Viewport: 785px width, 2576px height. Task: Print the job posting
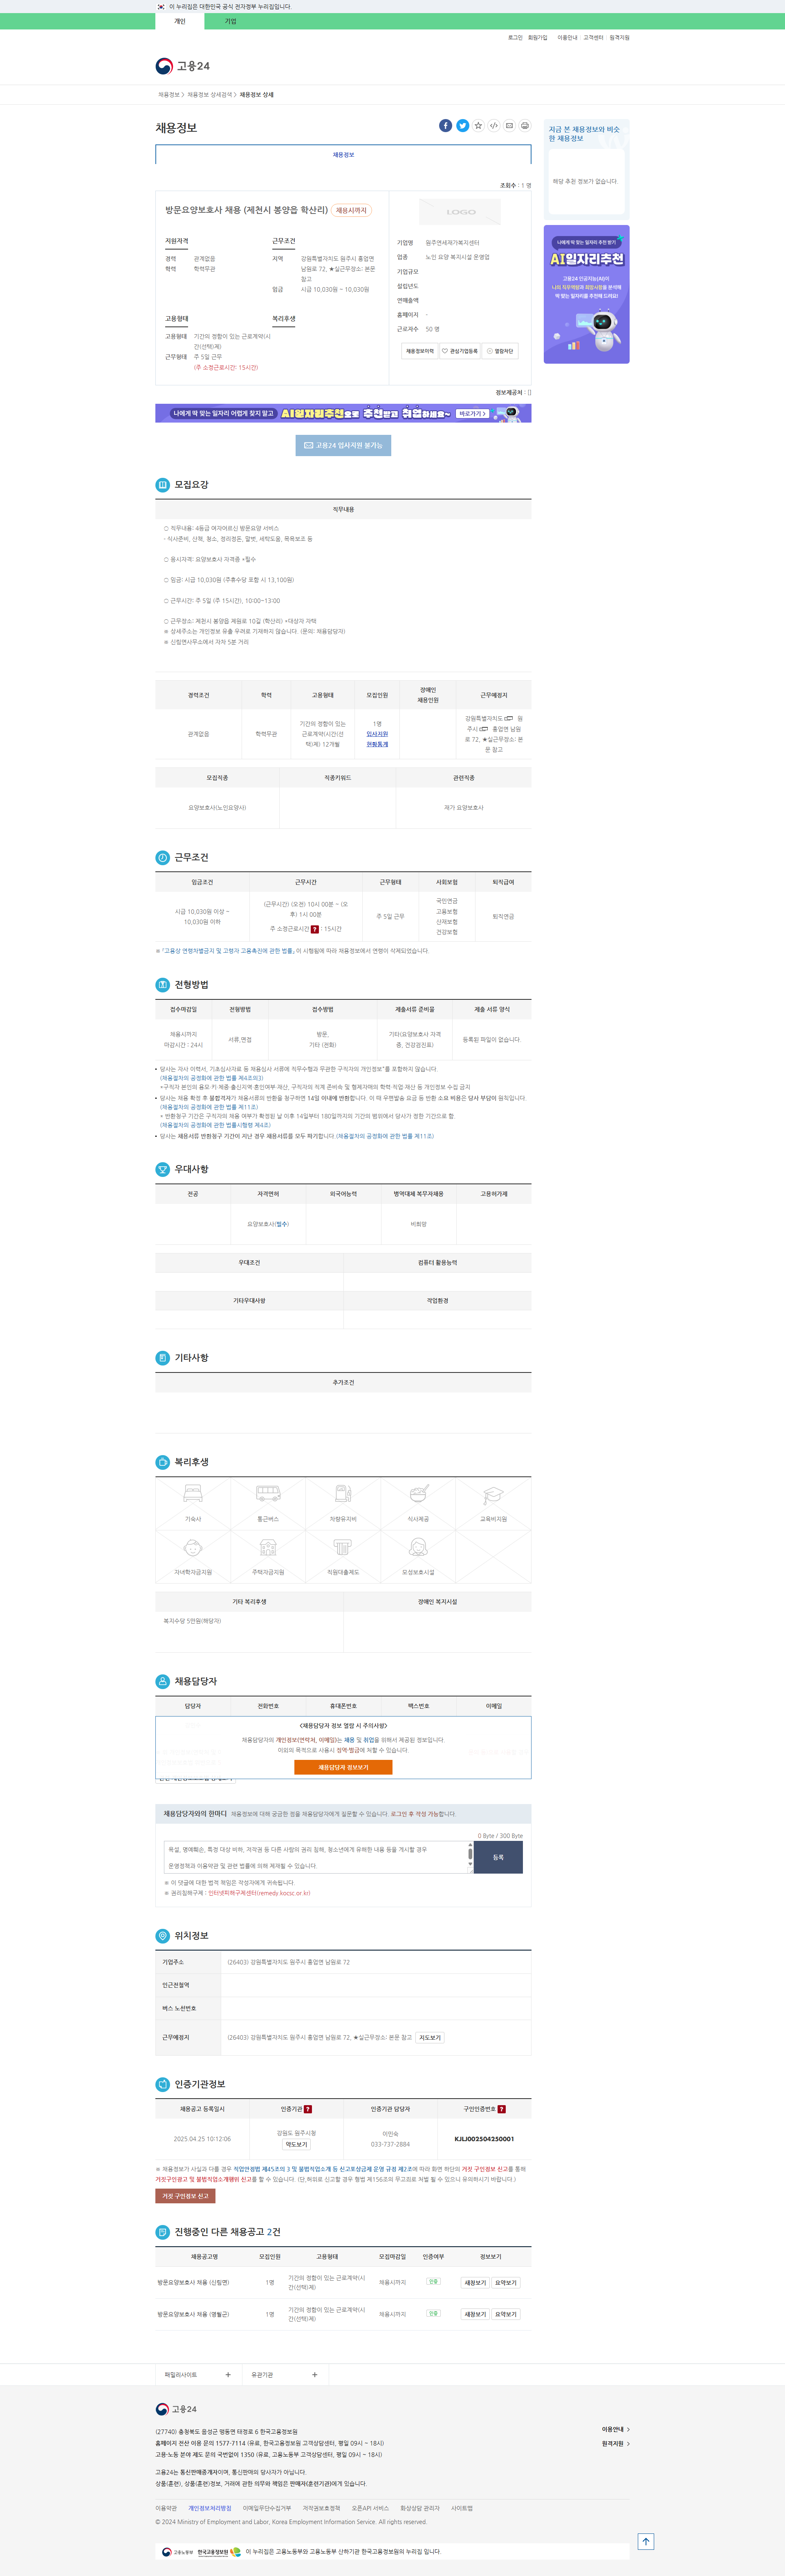point(525,125)
